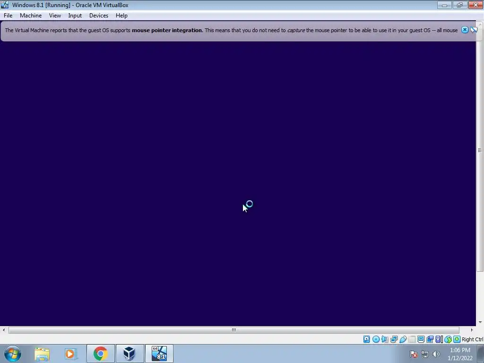This screenshot has width=484, height=363.
Task: Click the network adapters indicator icon
Action: click(394, 339)
